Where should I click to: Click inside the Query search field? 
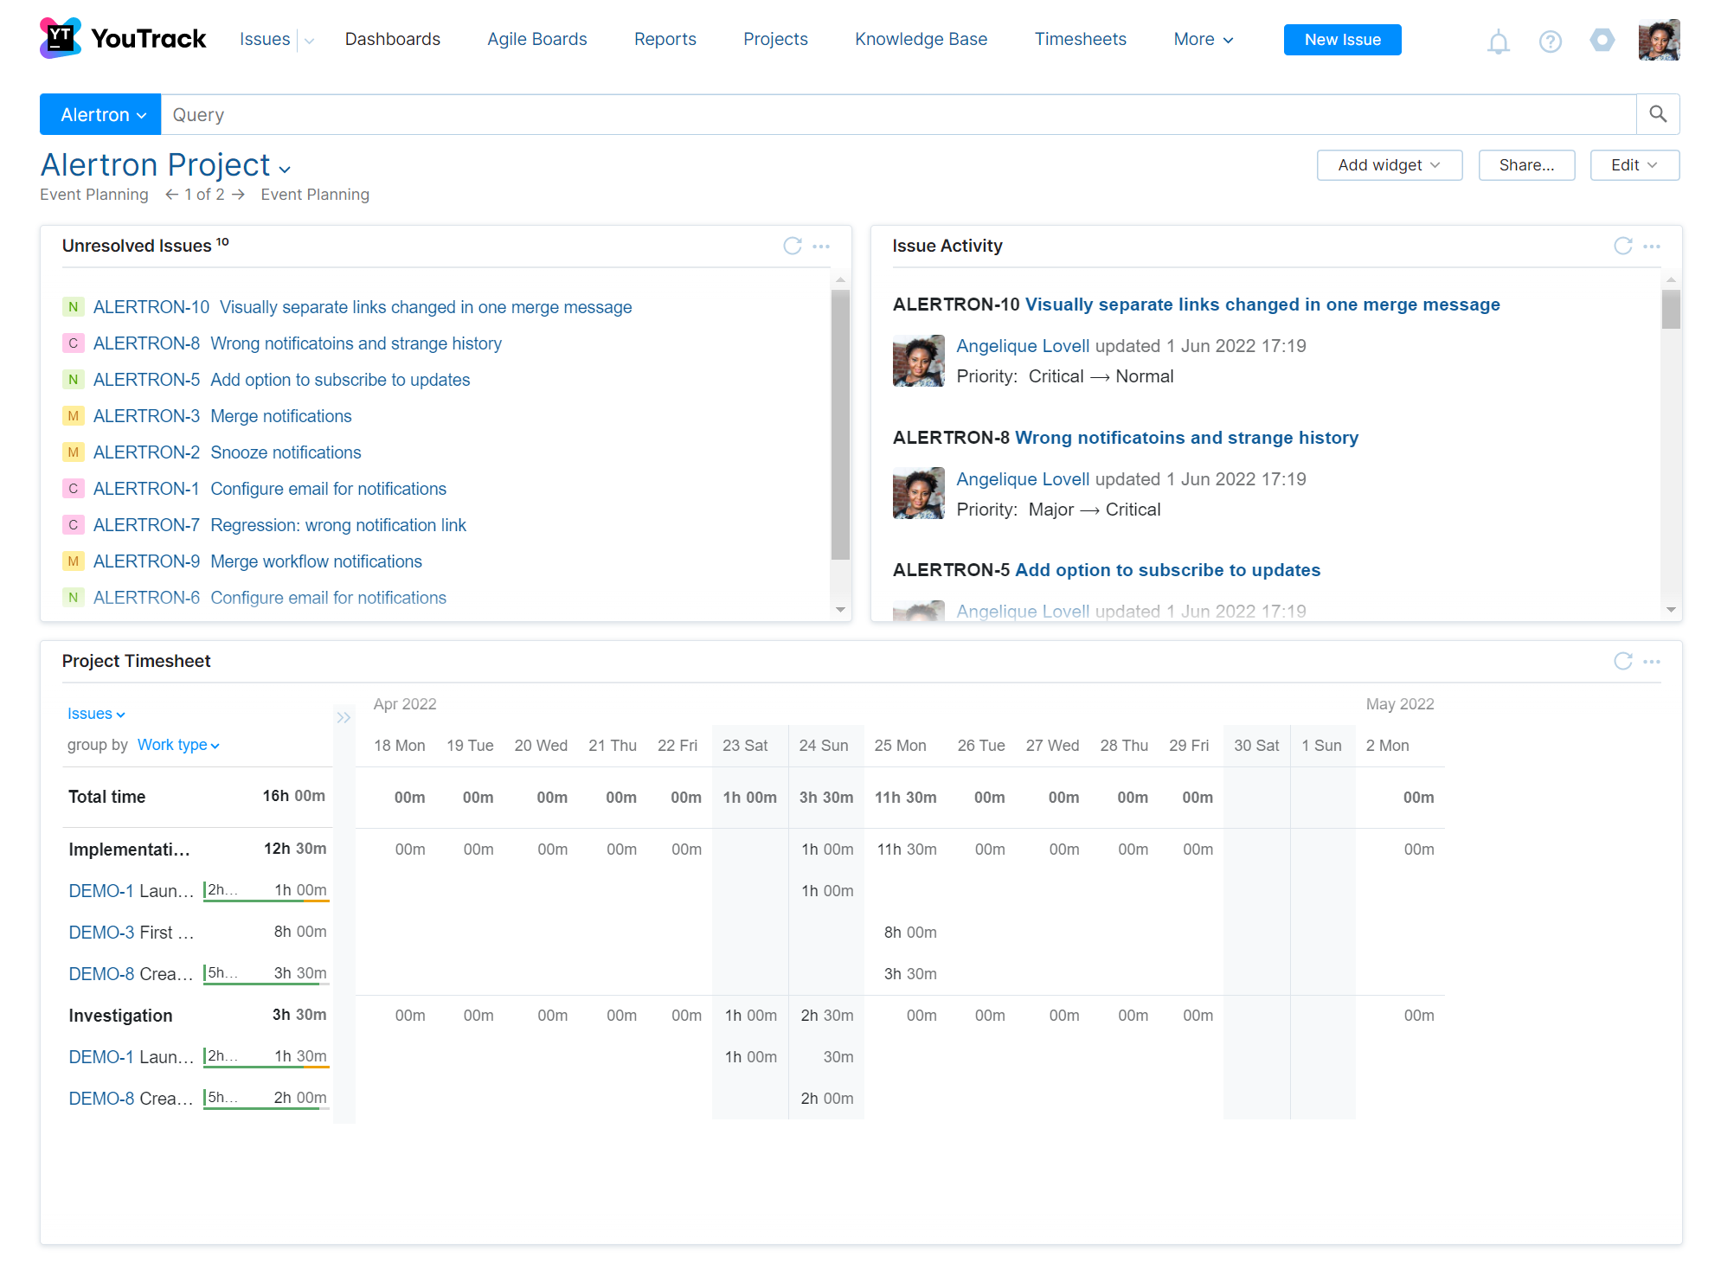click(519, 113)
